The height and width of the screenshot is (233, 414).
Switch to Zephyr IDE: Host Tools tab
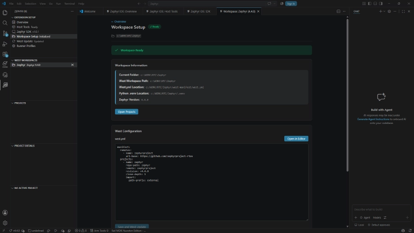[163, 12]
